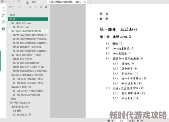Image resolution: width=169 pixels, height=122 pixels.
Task: Save the document with the disk icon
Action: click(x=18, y=2)
